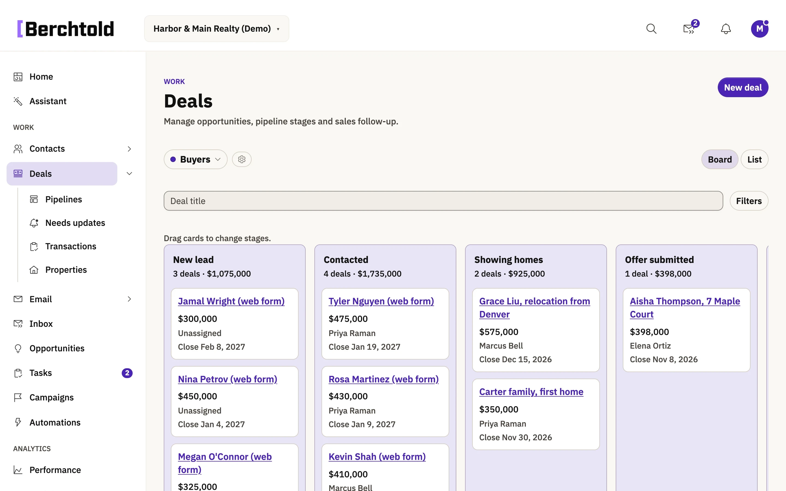The height and width of the screenshot is (491, 786).
Task: Open pipeline settings gear icon
Action: coord(242,160)
